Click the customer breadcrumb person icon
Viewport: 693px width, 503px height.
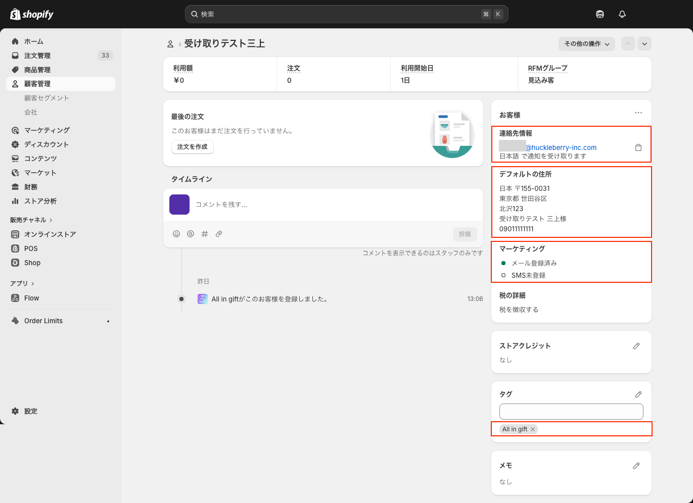click(x=170, y=44)
